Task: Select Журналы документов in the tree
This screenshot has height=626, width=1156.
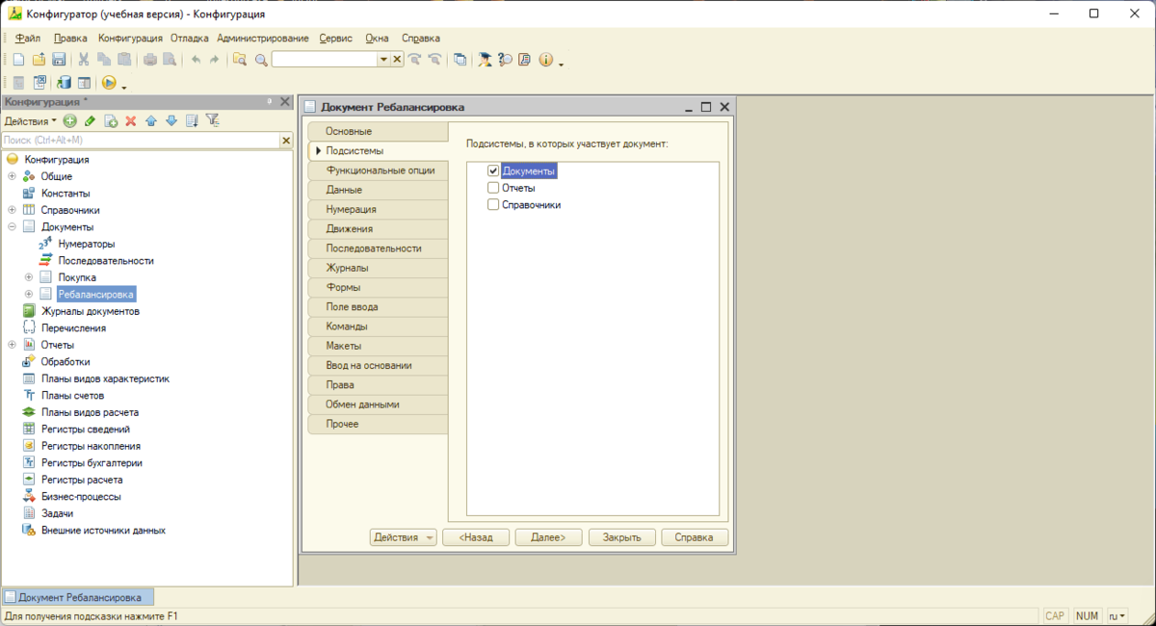Action: pyautogui.click(x=91, y=311)
